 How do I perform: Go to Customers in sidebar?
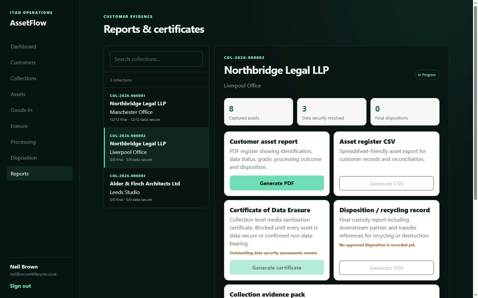point(40,62)
